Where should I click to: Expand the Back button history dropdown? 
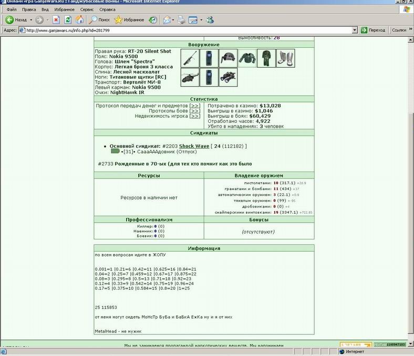point(31,20)
